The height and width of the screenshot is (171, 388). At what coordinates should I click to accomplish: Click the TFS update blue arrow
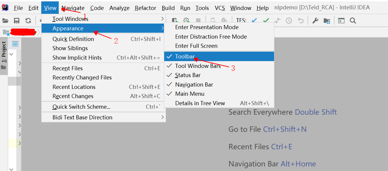254,21
